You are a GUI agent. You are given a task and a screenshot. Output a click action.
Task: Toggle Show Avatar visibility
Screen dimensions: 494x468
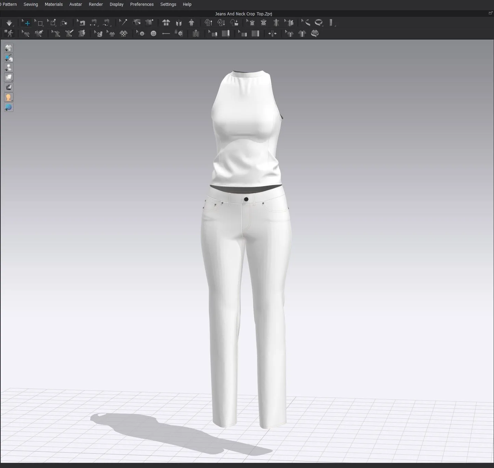pos(9,68)
